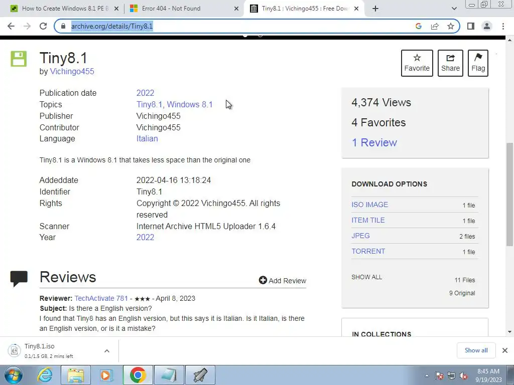Open the network tray icon
Viewport: 514px width, 385px height.
451,375
